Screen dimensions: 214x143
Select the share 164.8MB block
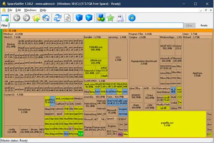click(136, 106)
